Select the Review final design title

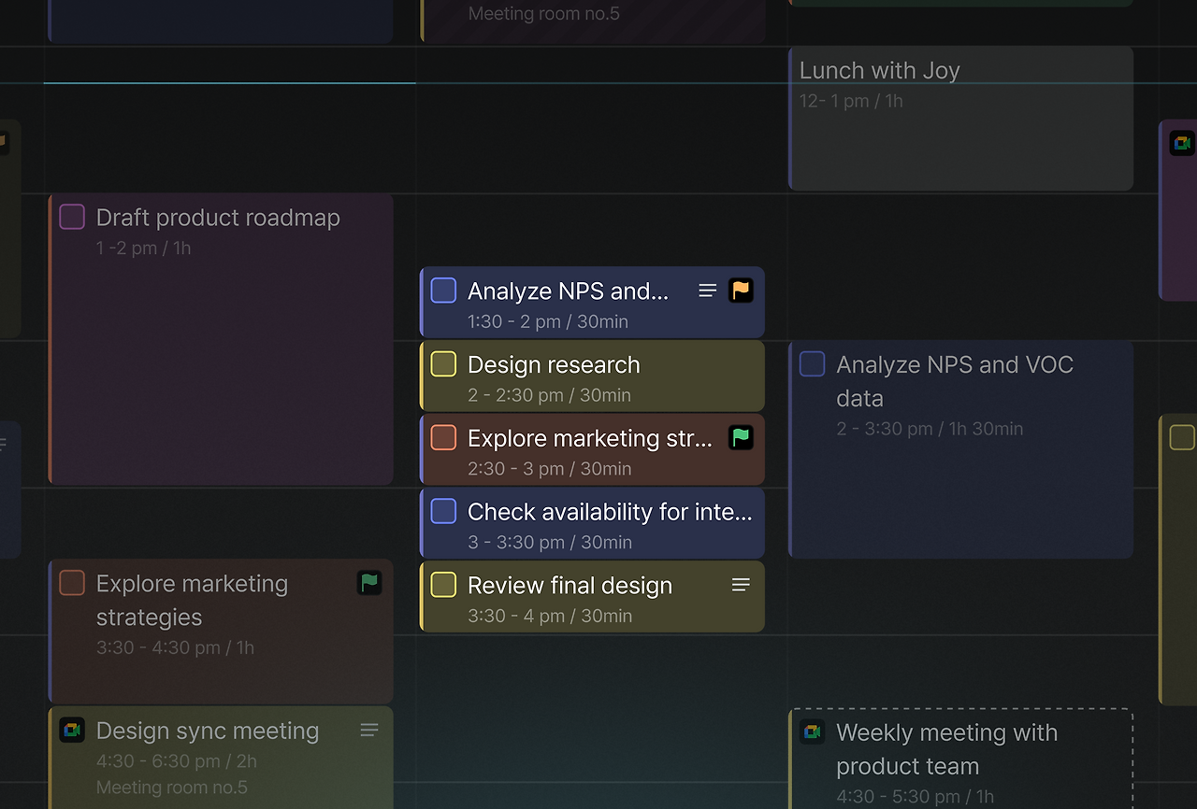(x=570, y=586)
